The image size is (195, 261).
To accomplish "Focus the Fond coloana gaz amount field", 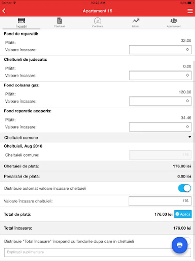I will [x=160, y=101].
